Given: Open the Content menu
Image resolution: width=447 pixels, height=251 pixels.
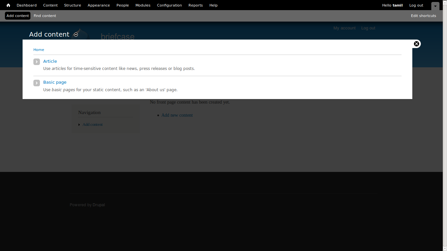Looking at the screenshot, I should 50,5.
